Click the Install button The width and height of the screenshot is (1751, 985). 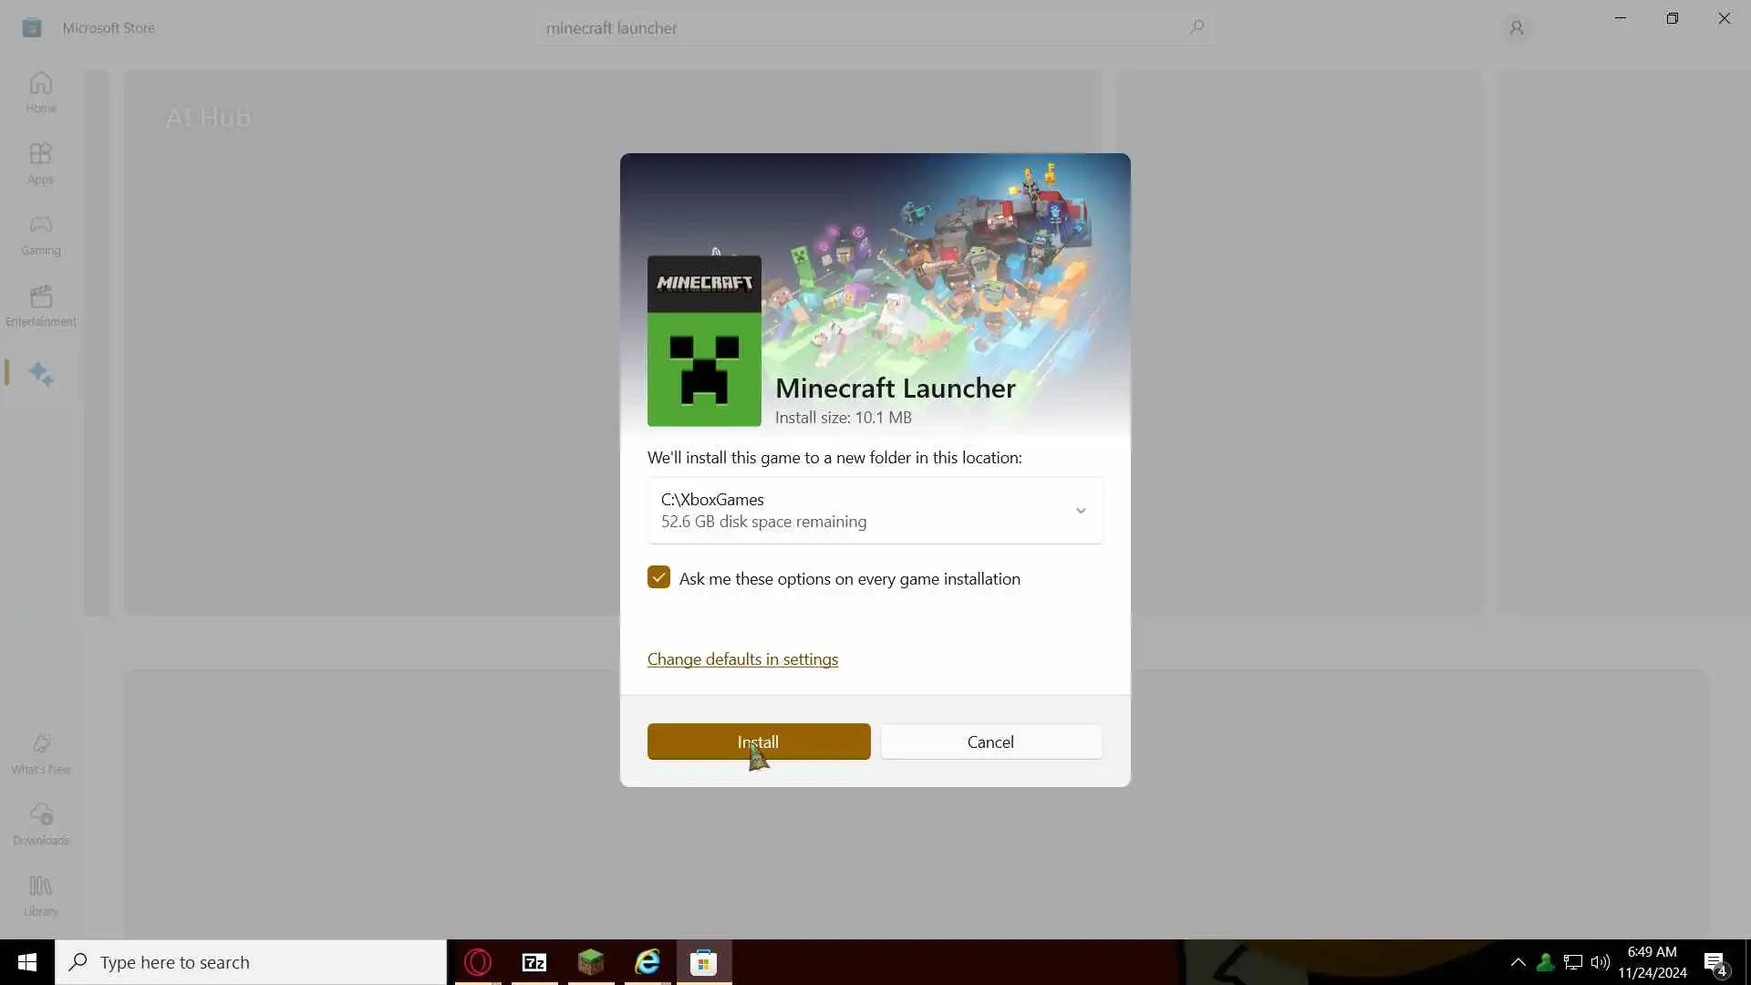(x=759, y=741)
